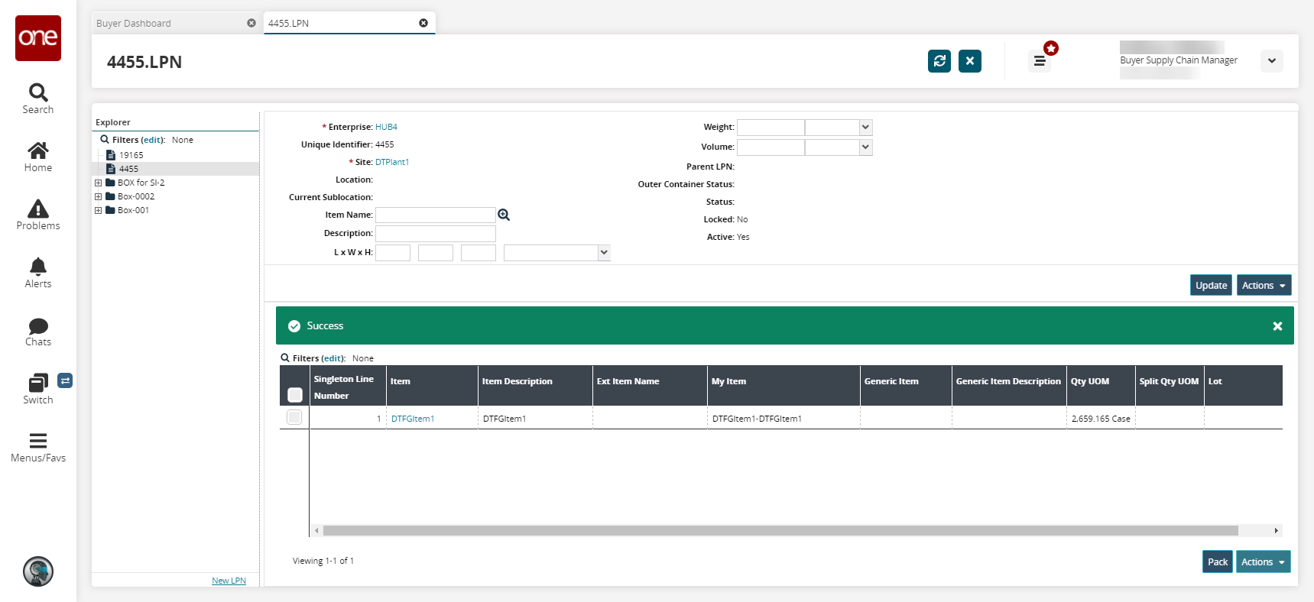1314x602 pixels.
Task: Select LPN 19165 in the Explorer tree
Action: pyautogui.click(x=131, y=155)
